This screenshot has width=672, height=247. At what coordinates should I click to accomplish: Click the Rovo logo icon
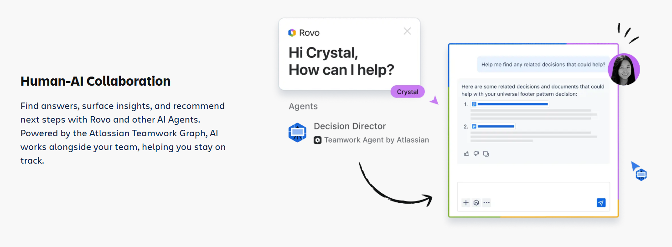click(x=292, y=33)
